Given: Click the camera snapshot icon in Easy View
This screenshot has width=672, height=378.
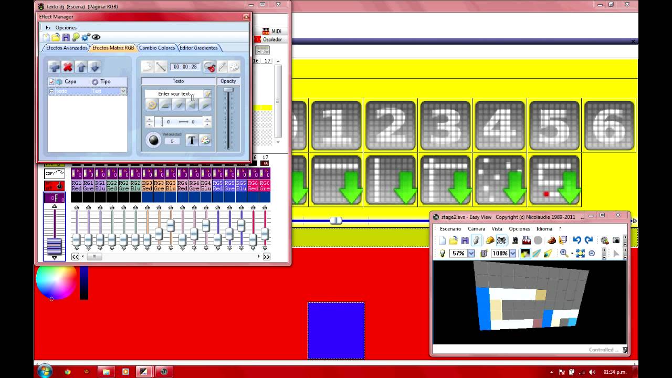Looking at the screenshot, I should [616, 240].
